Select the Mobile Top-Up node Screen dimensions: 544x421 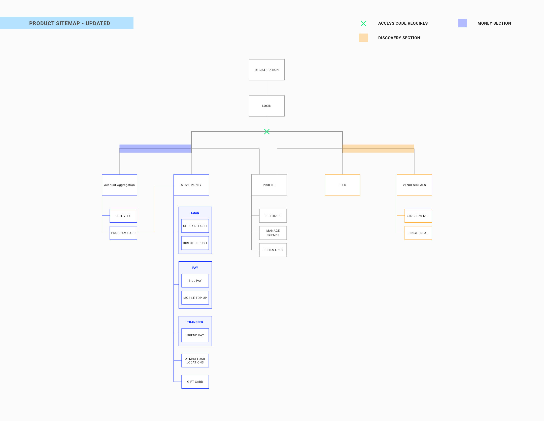tap(195, 298)
